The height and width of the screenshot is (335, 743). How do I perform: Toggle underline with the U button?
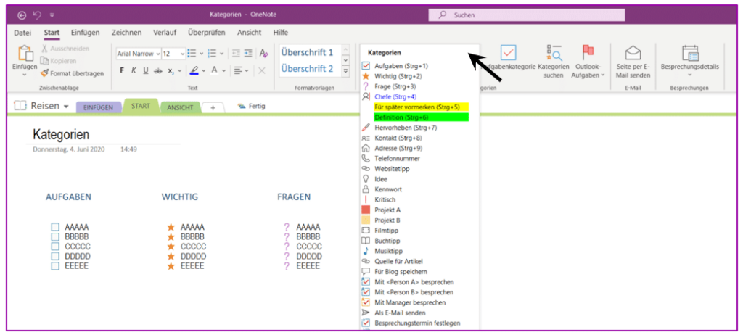click(145, 70)
